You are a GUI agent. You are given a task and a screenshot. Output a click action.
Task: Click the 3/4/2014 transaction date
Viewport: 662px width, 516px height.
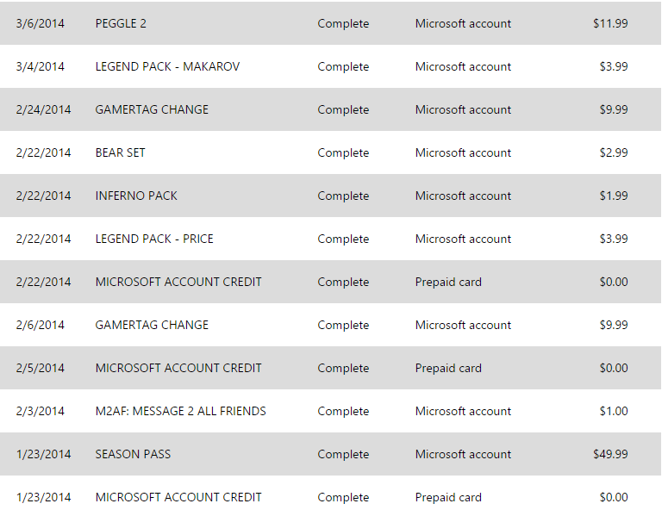[40, 66]
